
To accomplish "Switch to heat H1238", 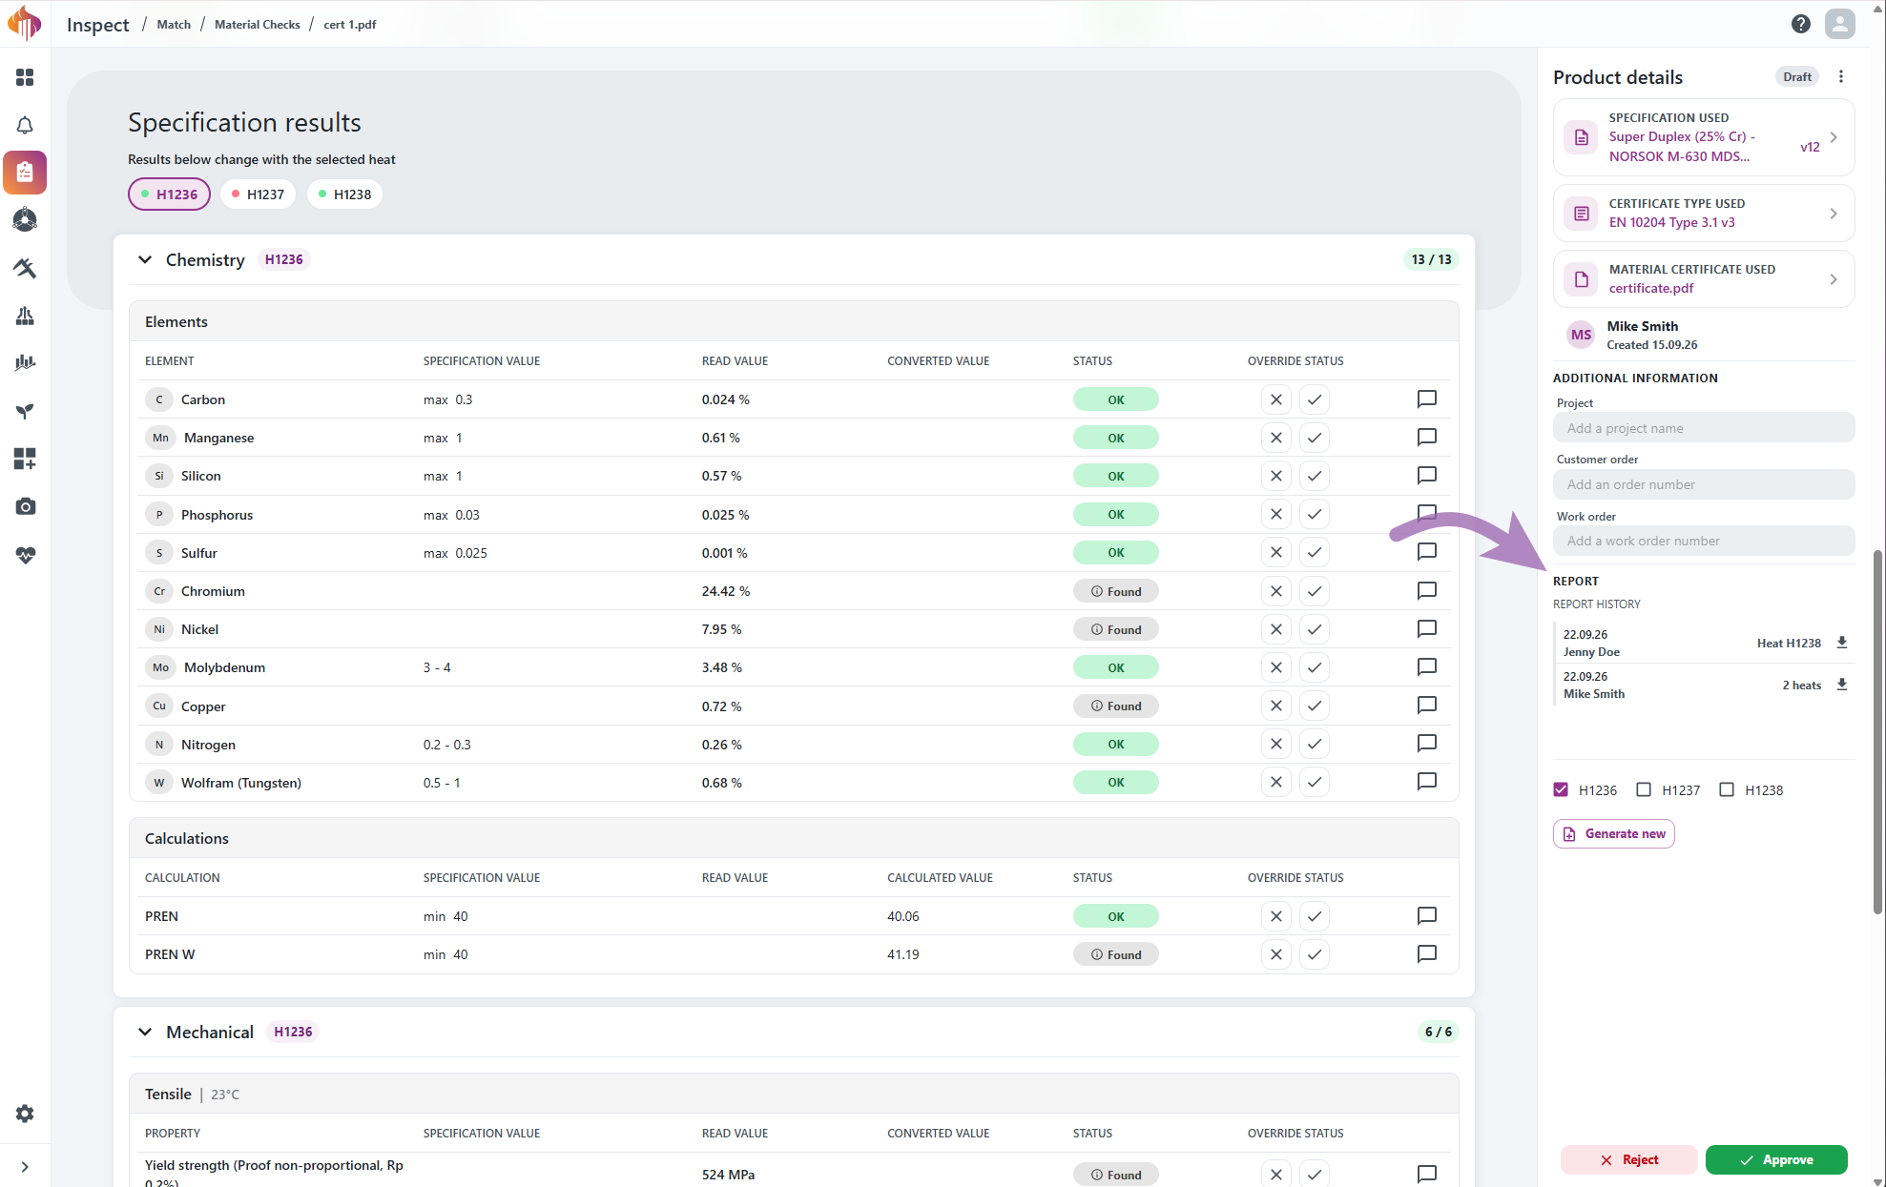I will click(x=345, y=194).
